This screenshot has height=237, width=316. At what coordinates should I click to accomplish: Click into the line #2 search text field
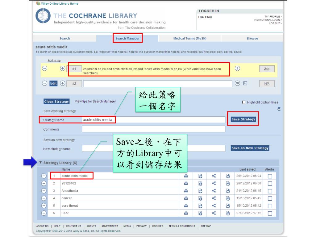pyautogui.click(x=158, y=84)
